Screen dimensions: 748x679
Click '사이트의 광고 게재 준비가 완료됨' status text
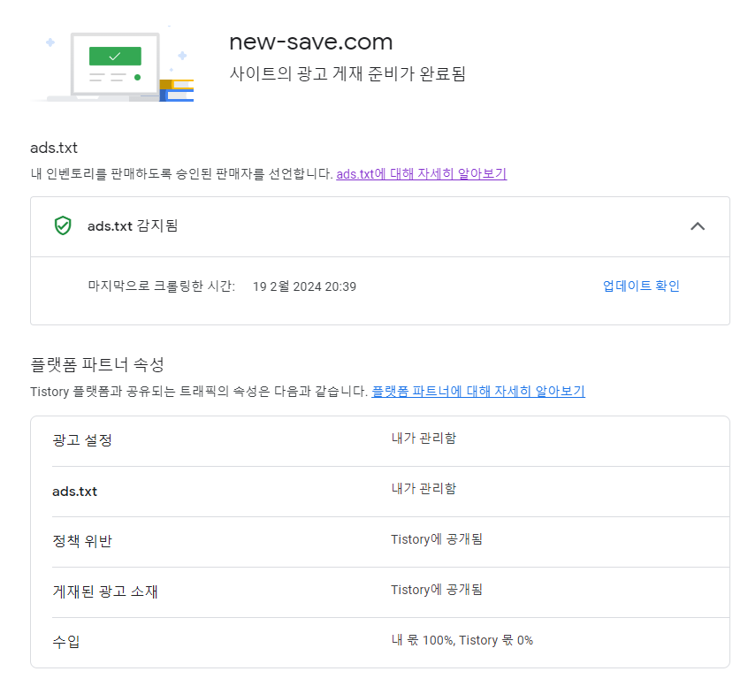(x=347, y=73)
